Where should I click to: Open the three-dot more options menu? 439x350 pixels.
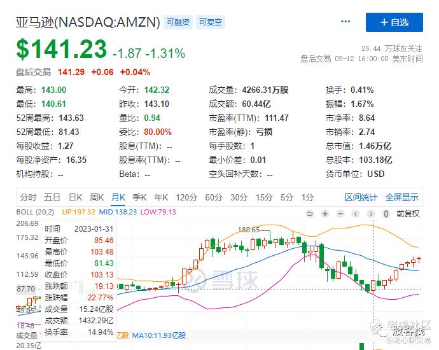[x=345, y=22]
